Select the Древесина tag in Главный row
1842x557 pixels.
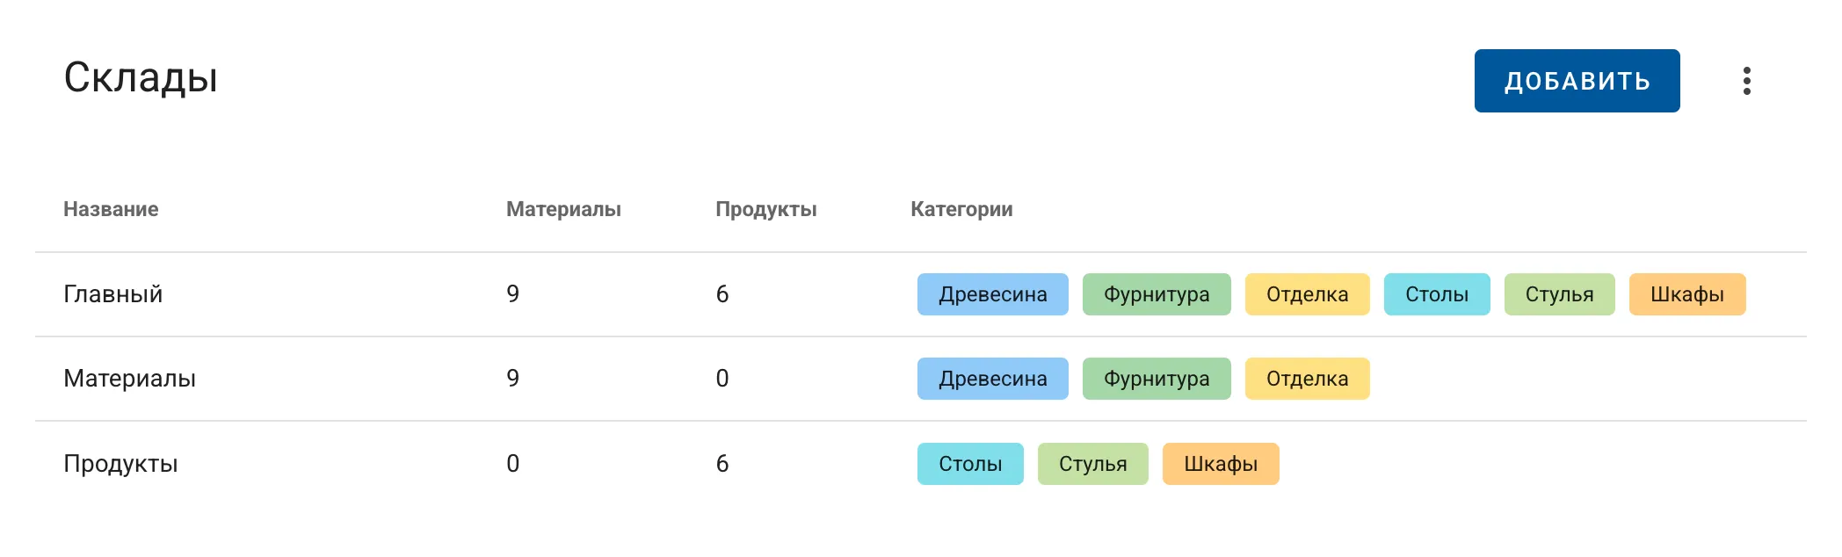[992, 294]
